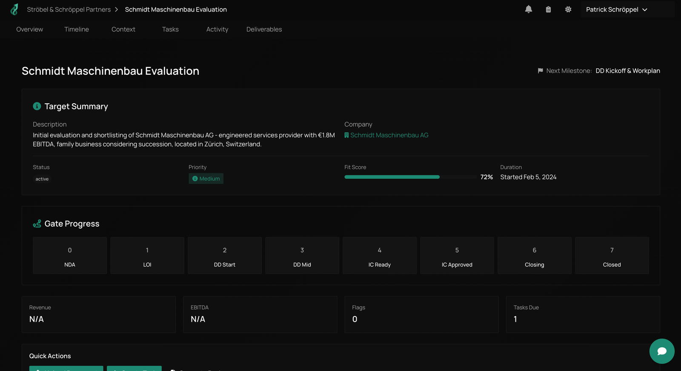Go to Ströbel & Schröppel Partners breadcrumb
681x371 pixels.
pyautogui.click(x=69, y=9)
